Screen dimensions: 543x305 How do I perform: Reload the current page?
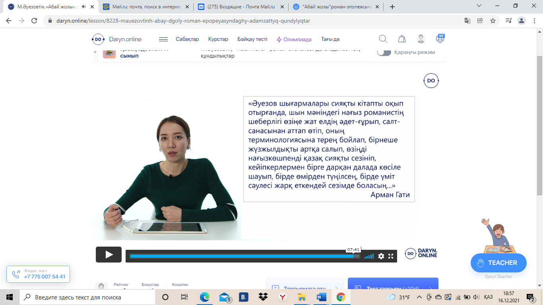pyautogui.click(x=34, y=21)
